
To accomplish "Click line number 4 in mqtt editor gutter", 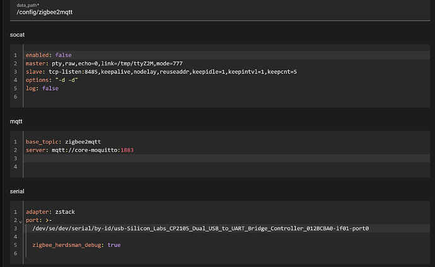I will point(14,167).
